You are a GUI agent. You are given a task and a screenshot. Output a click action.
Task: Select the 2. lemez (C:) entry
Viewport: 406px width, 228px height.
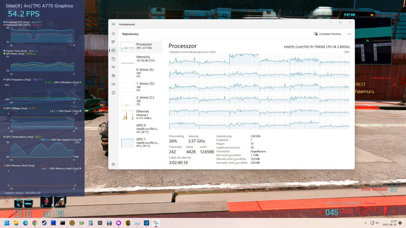point(142,101)
